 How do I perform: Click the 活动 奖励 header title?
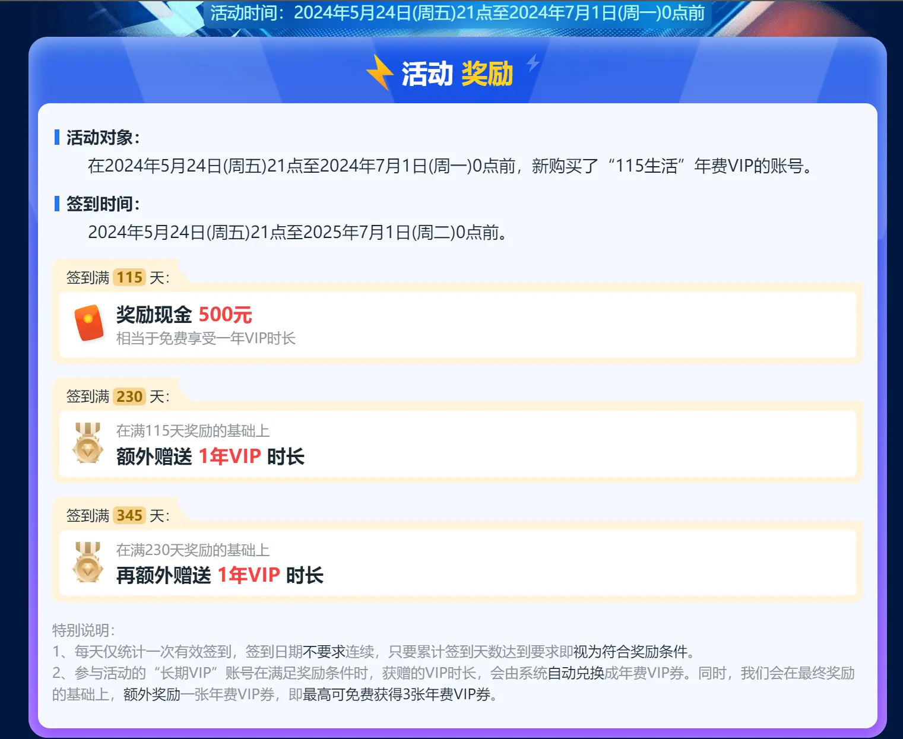coord(457,74)
